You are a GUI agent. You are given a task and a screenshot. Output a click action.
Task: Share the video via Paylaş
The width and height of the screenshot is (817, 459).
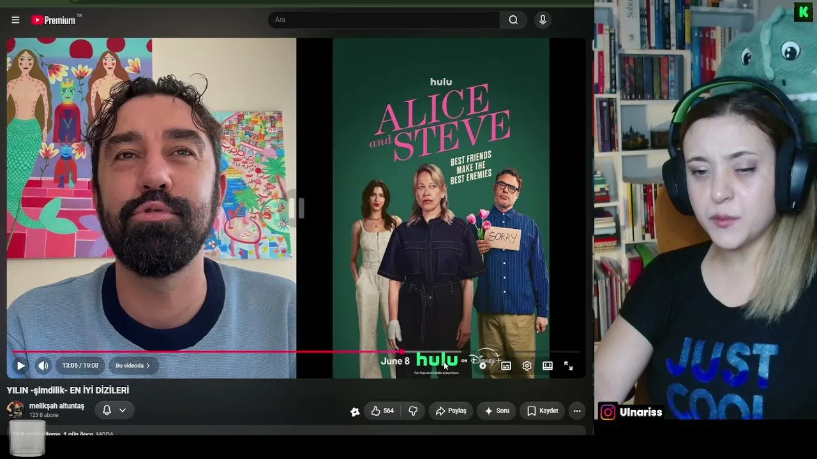click(451, 411)
